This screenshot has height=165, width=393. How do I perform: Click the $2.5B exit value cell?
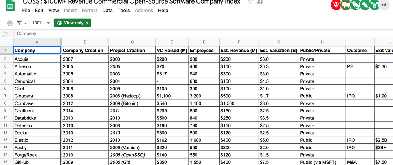point(384,140)
